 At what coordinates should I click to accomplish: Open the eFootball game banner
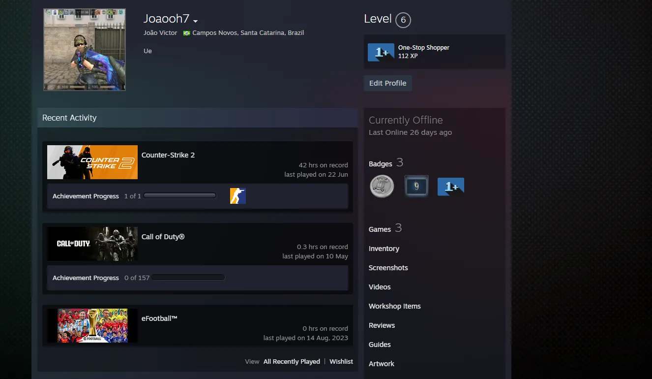pos(92,325)
